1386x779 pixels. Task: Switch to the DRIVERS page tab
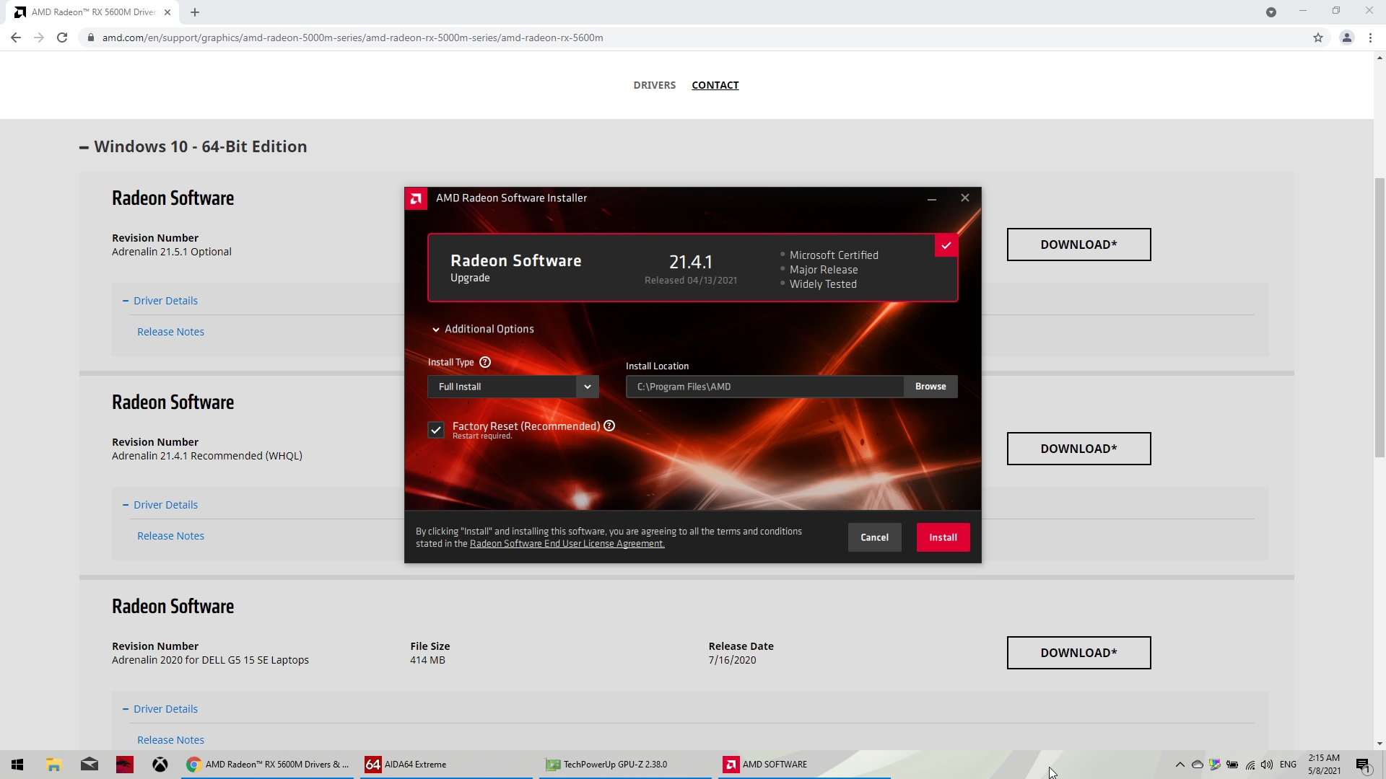coord(654,85)
